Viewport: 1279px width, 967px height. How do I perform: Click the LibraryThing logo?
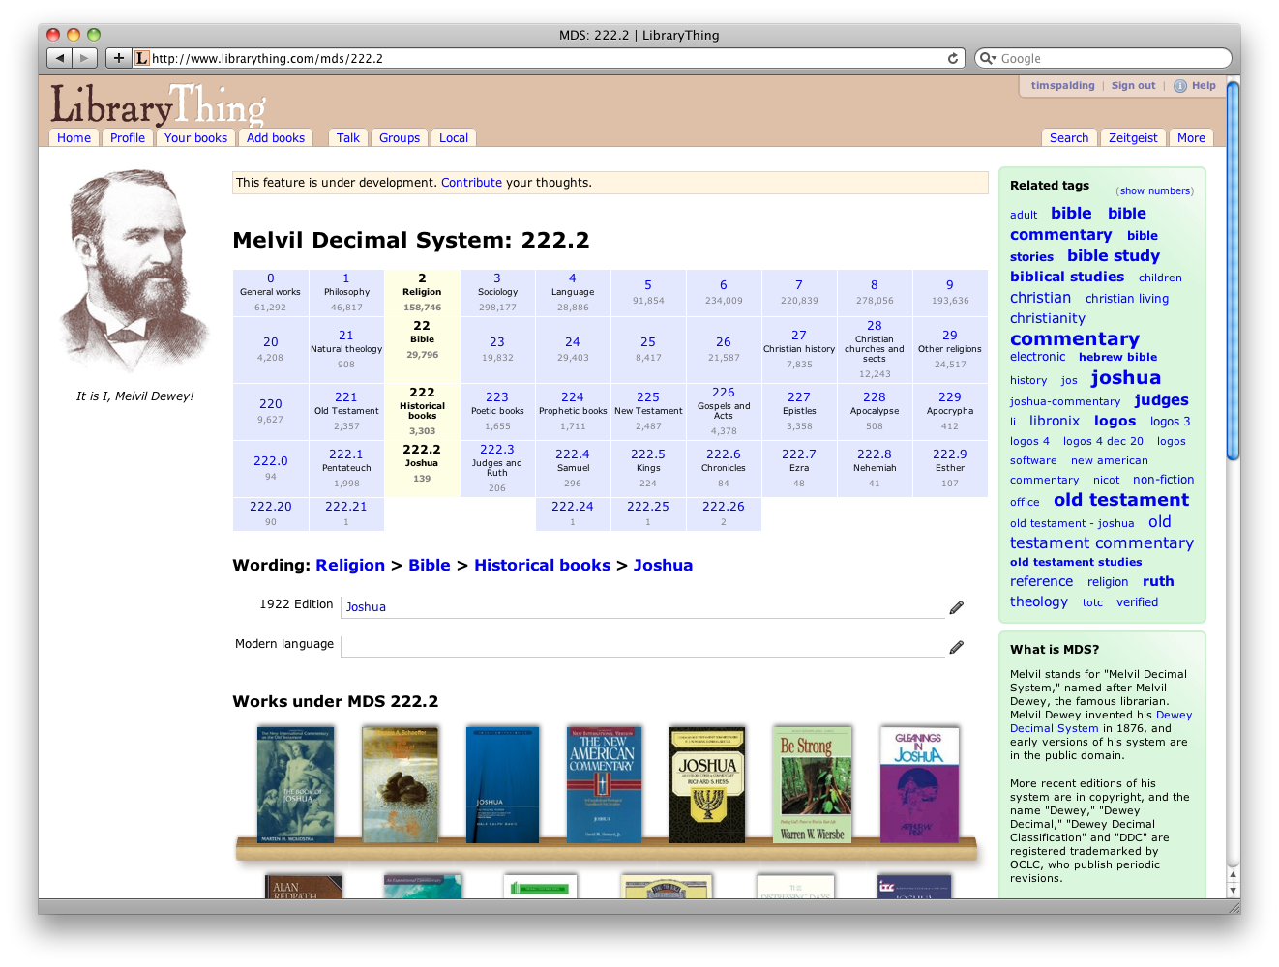(159, 104)
